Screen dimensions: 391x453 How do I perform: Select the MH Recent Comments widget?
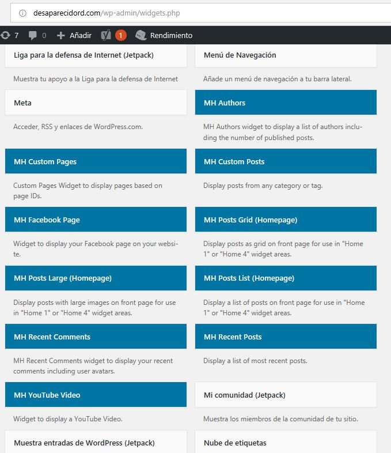(96, 336)
